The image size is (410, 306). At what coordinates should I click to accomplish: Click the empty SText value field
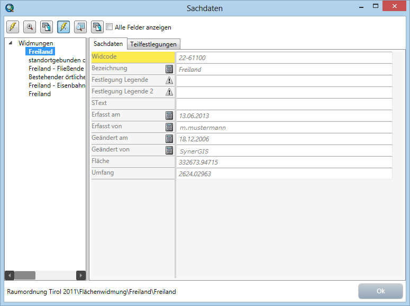coord(285,104)
